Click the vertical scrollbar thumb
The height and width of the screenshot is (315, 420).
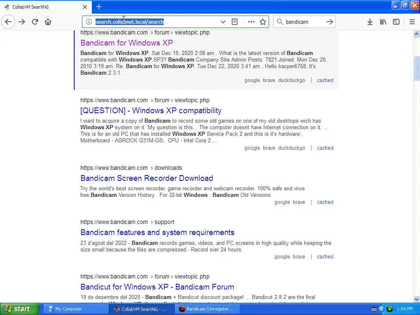pos(416,68)
